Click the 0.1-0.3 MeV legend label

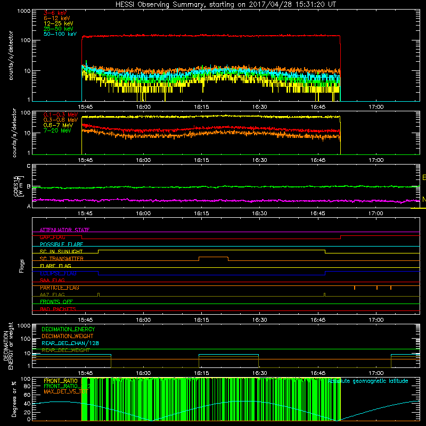click(x=61, y=114)
